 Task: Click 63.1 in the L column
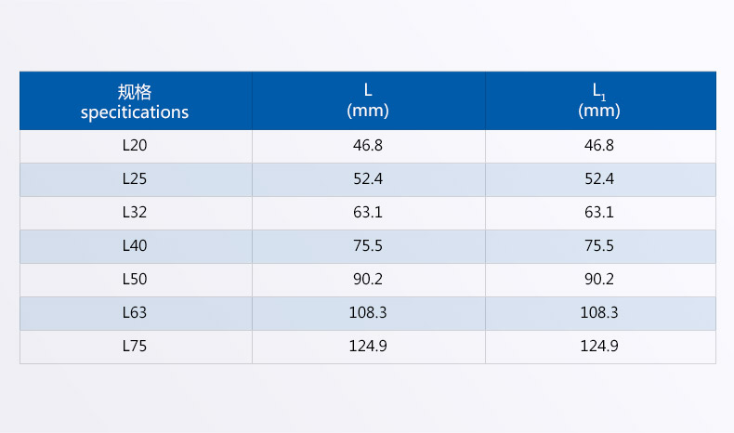[368, 213]
